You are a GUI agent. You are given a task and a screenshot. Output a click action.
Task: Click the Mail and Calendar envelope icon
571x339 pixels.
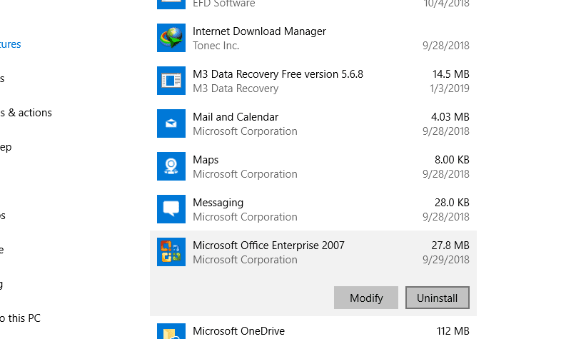(171, 123)
